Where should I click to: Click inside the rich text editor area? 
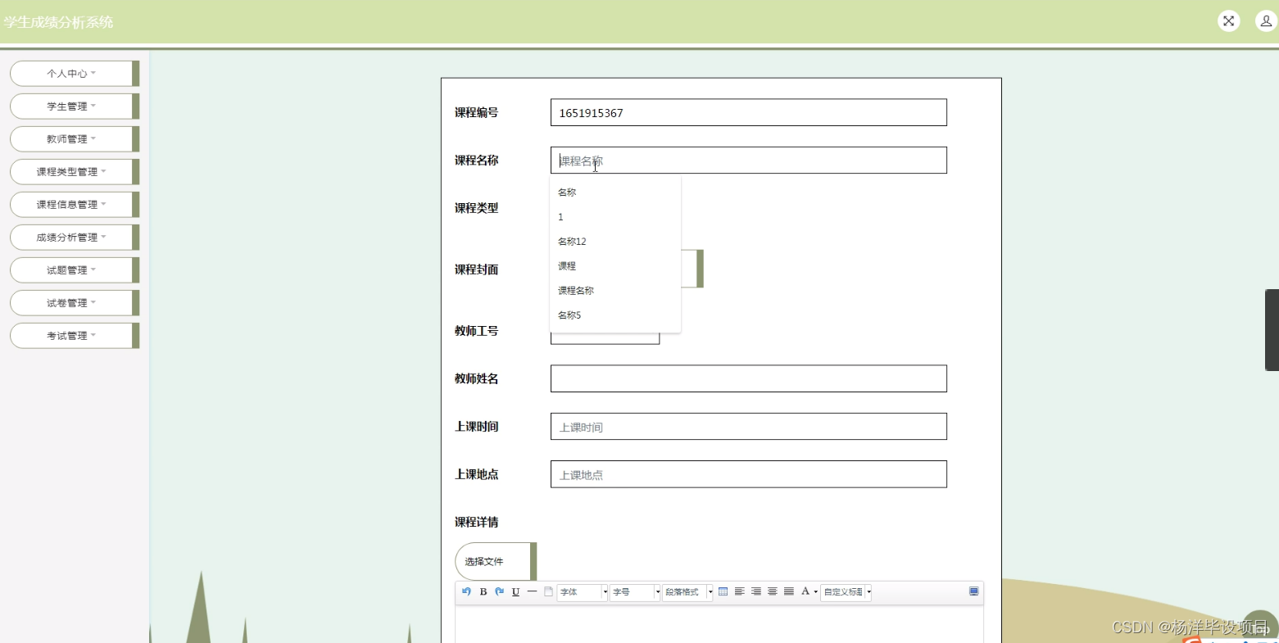pyautogui.click(x=719, y=624)
